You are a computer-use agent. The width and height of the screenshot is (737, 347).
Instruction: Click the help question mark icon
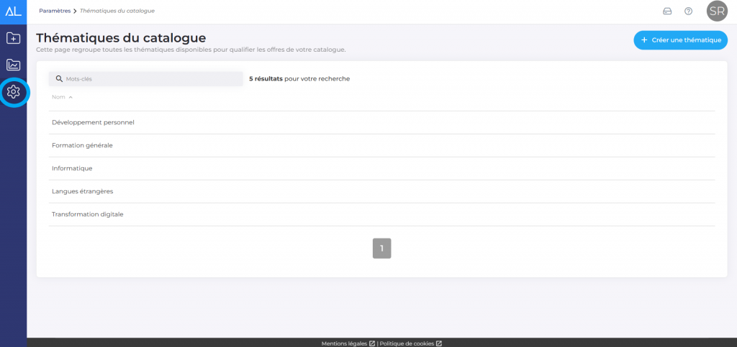pyautogui.click(x=688, y=11)
